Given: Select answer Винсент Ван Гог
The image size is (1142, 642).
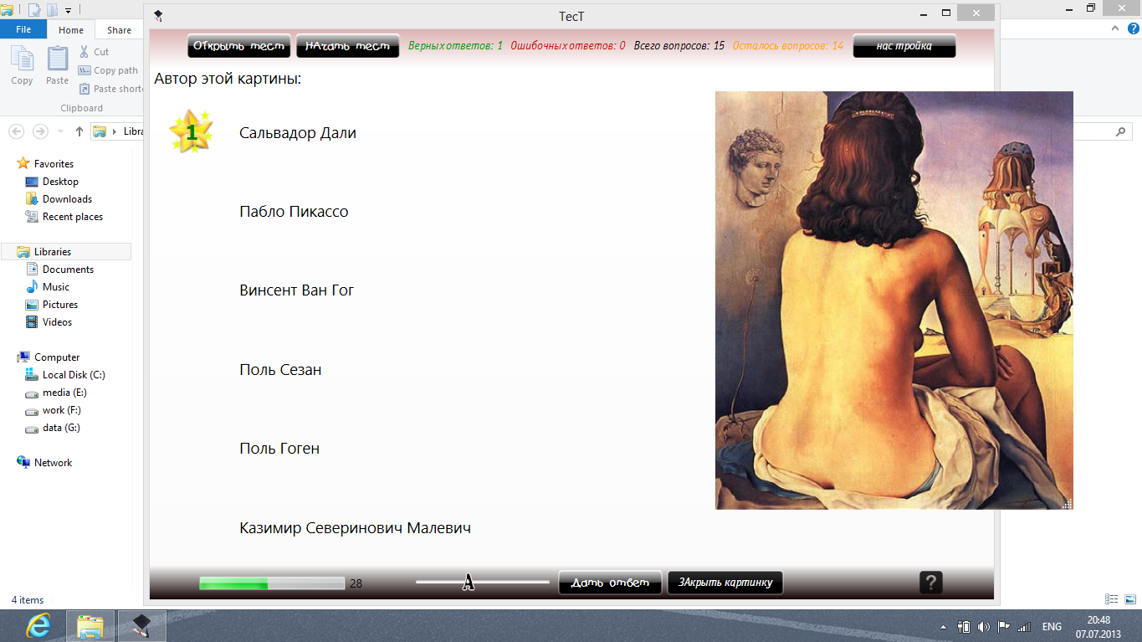Looking at the screenshot, I should 297,290.
